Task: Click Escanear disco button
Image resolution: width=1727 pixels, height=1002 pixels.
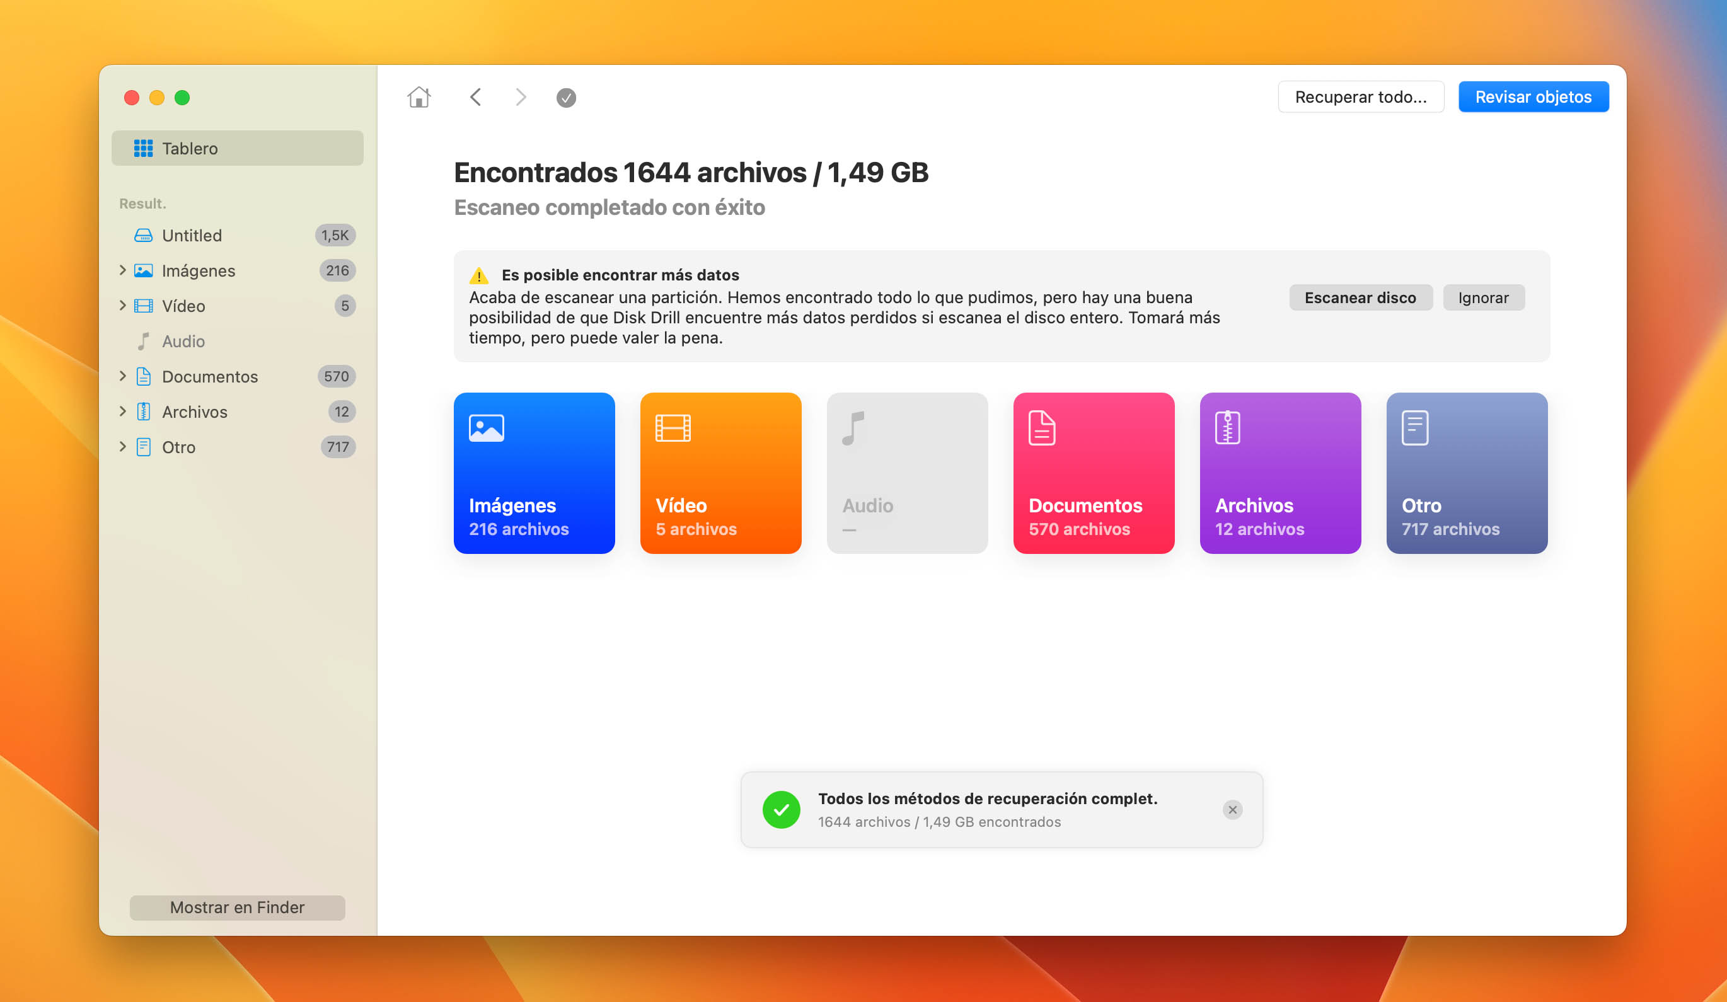Action: [1360, 297]
